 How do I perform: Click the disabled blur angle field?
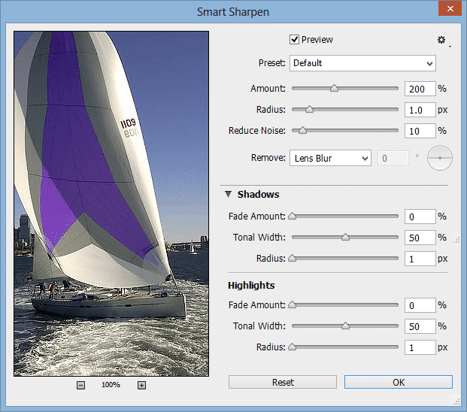pos(393,158)
